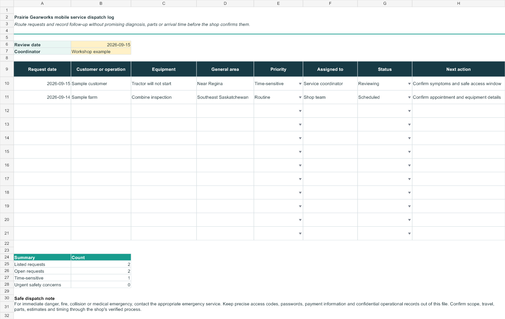Select row 10 header
The width and height of the screenshot is (505, 319).
[7, 83]
